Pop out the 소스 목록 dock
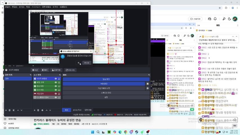The width and height of the screenshot is (240, 135). 60,75
